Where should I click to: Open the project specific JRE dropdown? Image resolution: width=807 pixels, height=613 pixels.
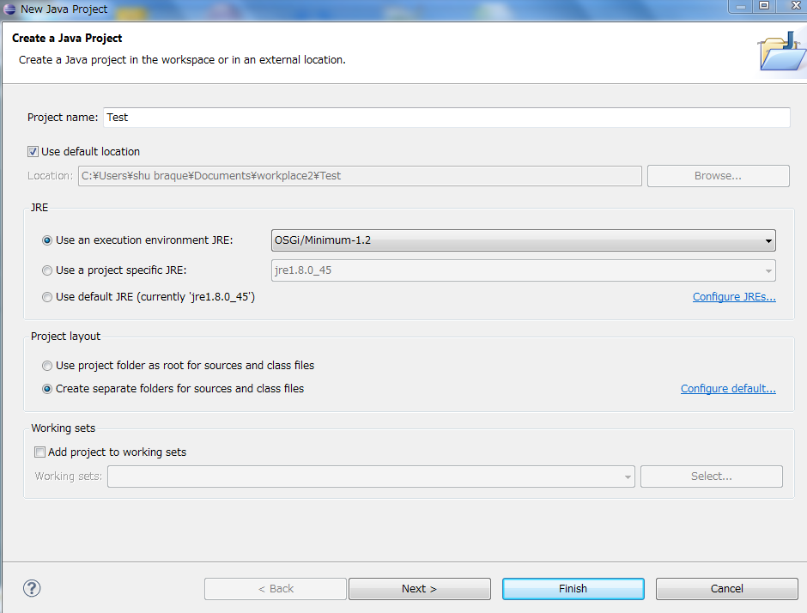click(768, 270)
